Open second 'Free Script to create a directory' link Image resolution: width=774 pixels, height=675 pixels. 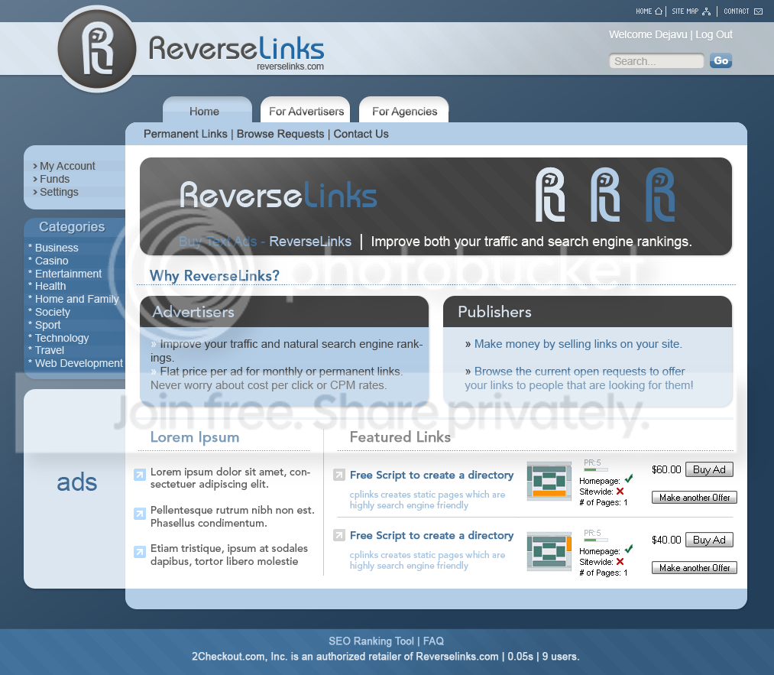click(432, 535)
